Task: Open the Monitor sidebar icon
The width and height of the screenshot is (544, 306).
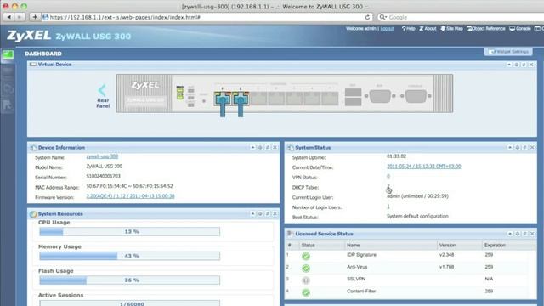Action: click(x=8, y=72)
